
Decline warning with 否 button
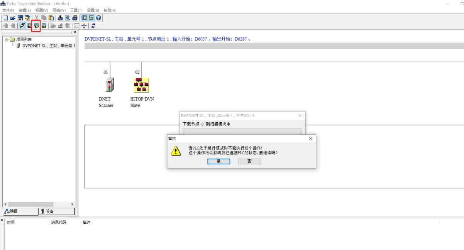pyautogui.click(x=250, y=161)
